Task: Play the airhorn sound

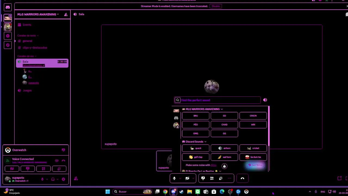Action: (224, 148)
